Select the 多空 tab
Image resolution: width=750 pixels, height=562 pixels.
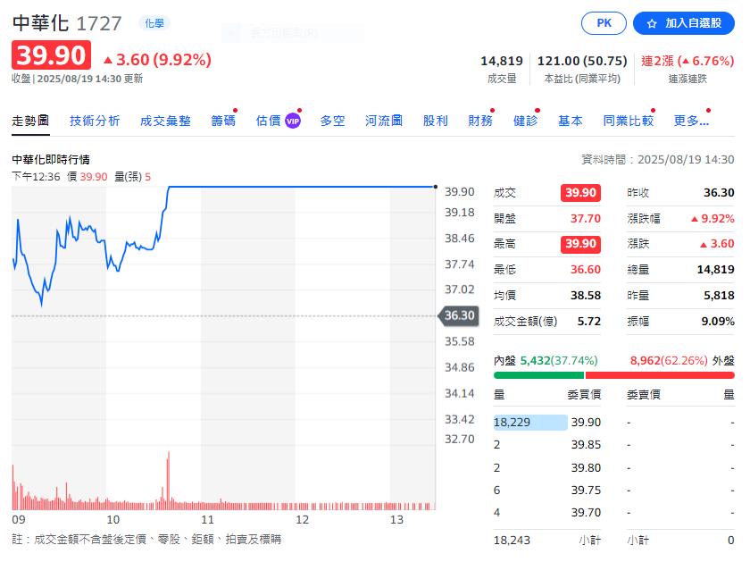332,121
